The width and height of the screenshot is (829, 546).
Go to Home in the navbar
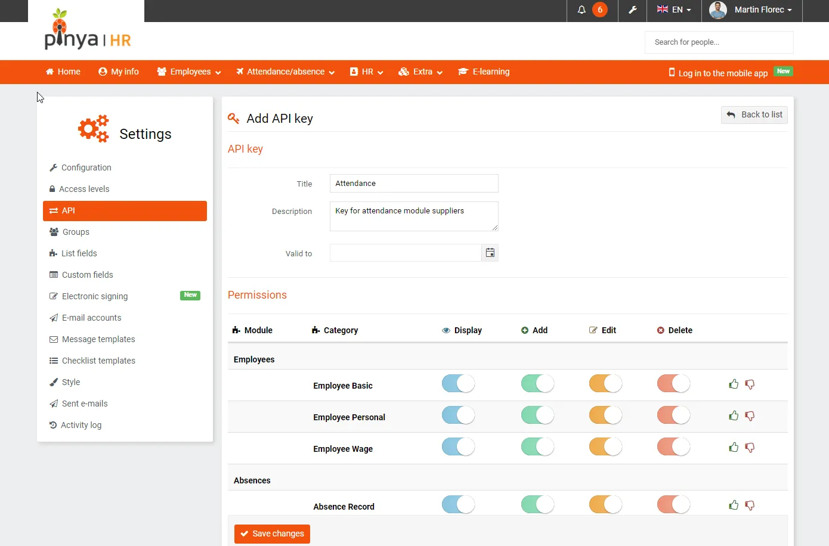pos(63,72)
